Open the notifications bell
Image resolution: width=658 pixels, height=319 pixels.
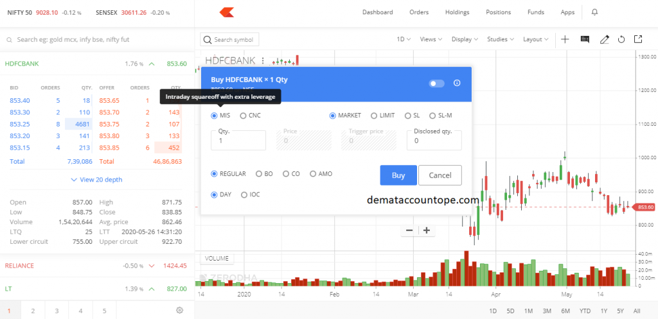point(594,12)
